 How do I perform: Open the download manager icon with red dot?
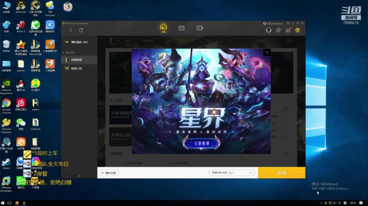pyautogui.click(x=288, y=30)
